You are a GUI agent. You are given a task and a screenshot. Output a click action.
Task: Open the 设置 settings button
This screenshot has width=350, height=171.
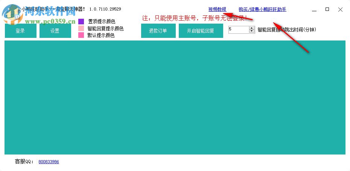tap(55, 31)
